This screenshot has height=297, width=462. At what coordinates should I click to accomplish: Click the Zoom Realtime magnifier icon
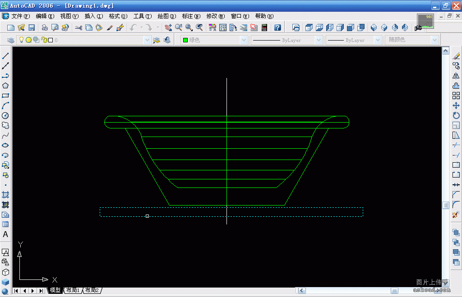click(179, 27)
